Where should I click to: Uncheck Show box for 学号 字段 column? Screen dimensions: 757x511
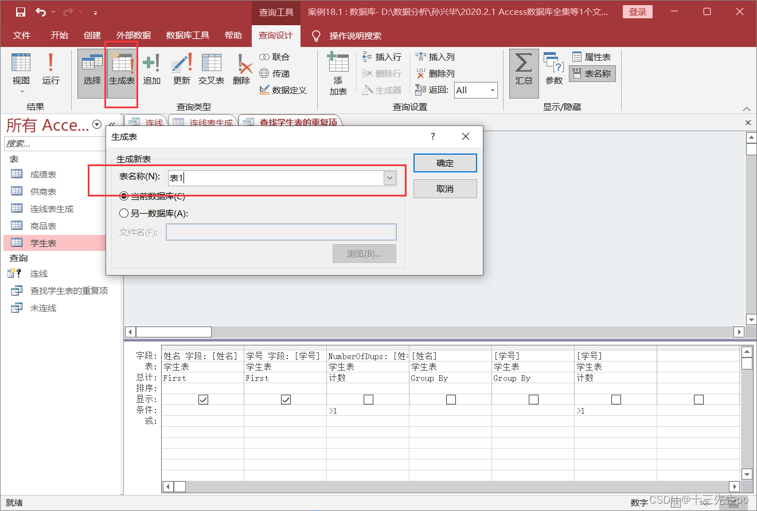286,400
